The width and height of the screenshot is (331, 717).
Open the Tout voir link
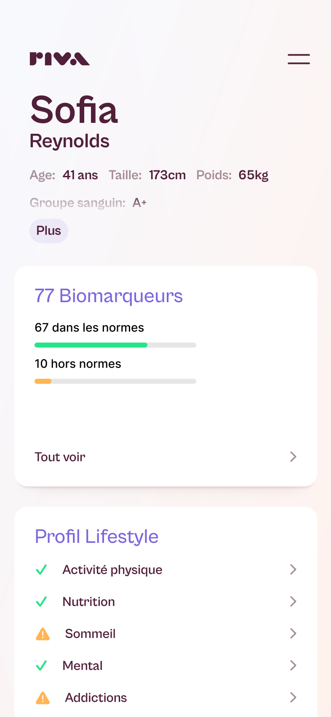pos(60,457)
